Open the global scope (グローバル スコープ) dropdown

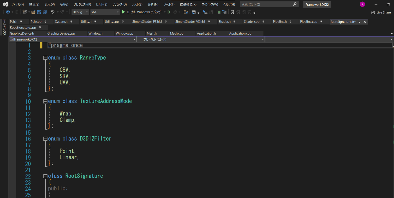201,39
